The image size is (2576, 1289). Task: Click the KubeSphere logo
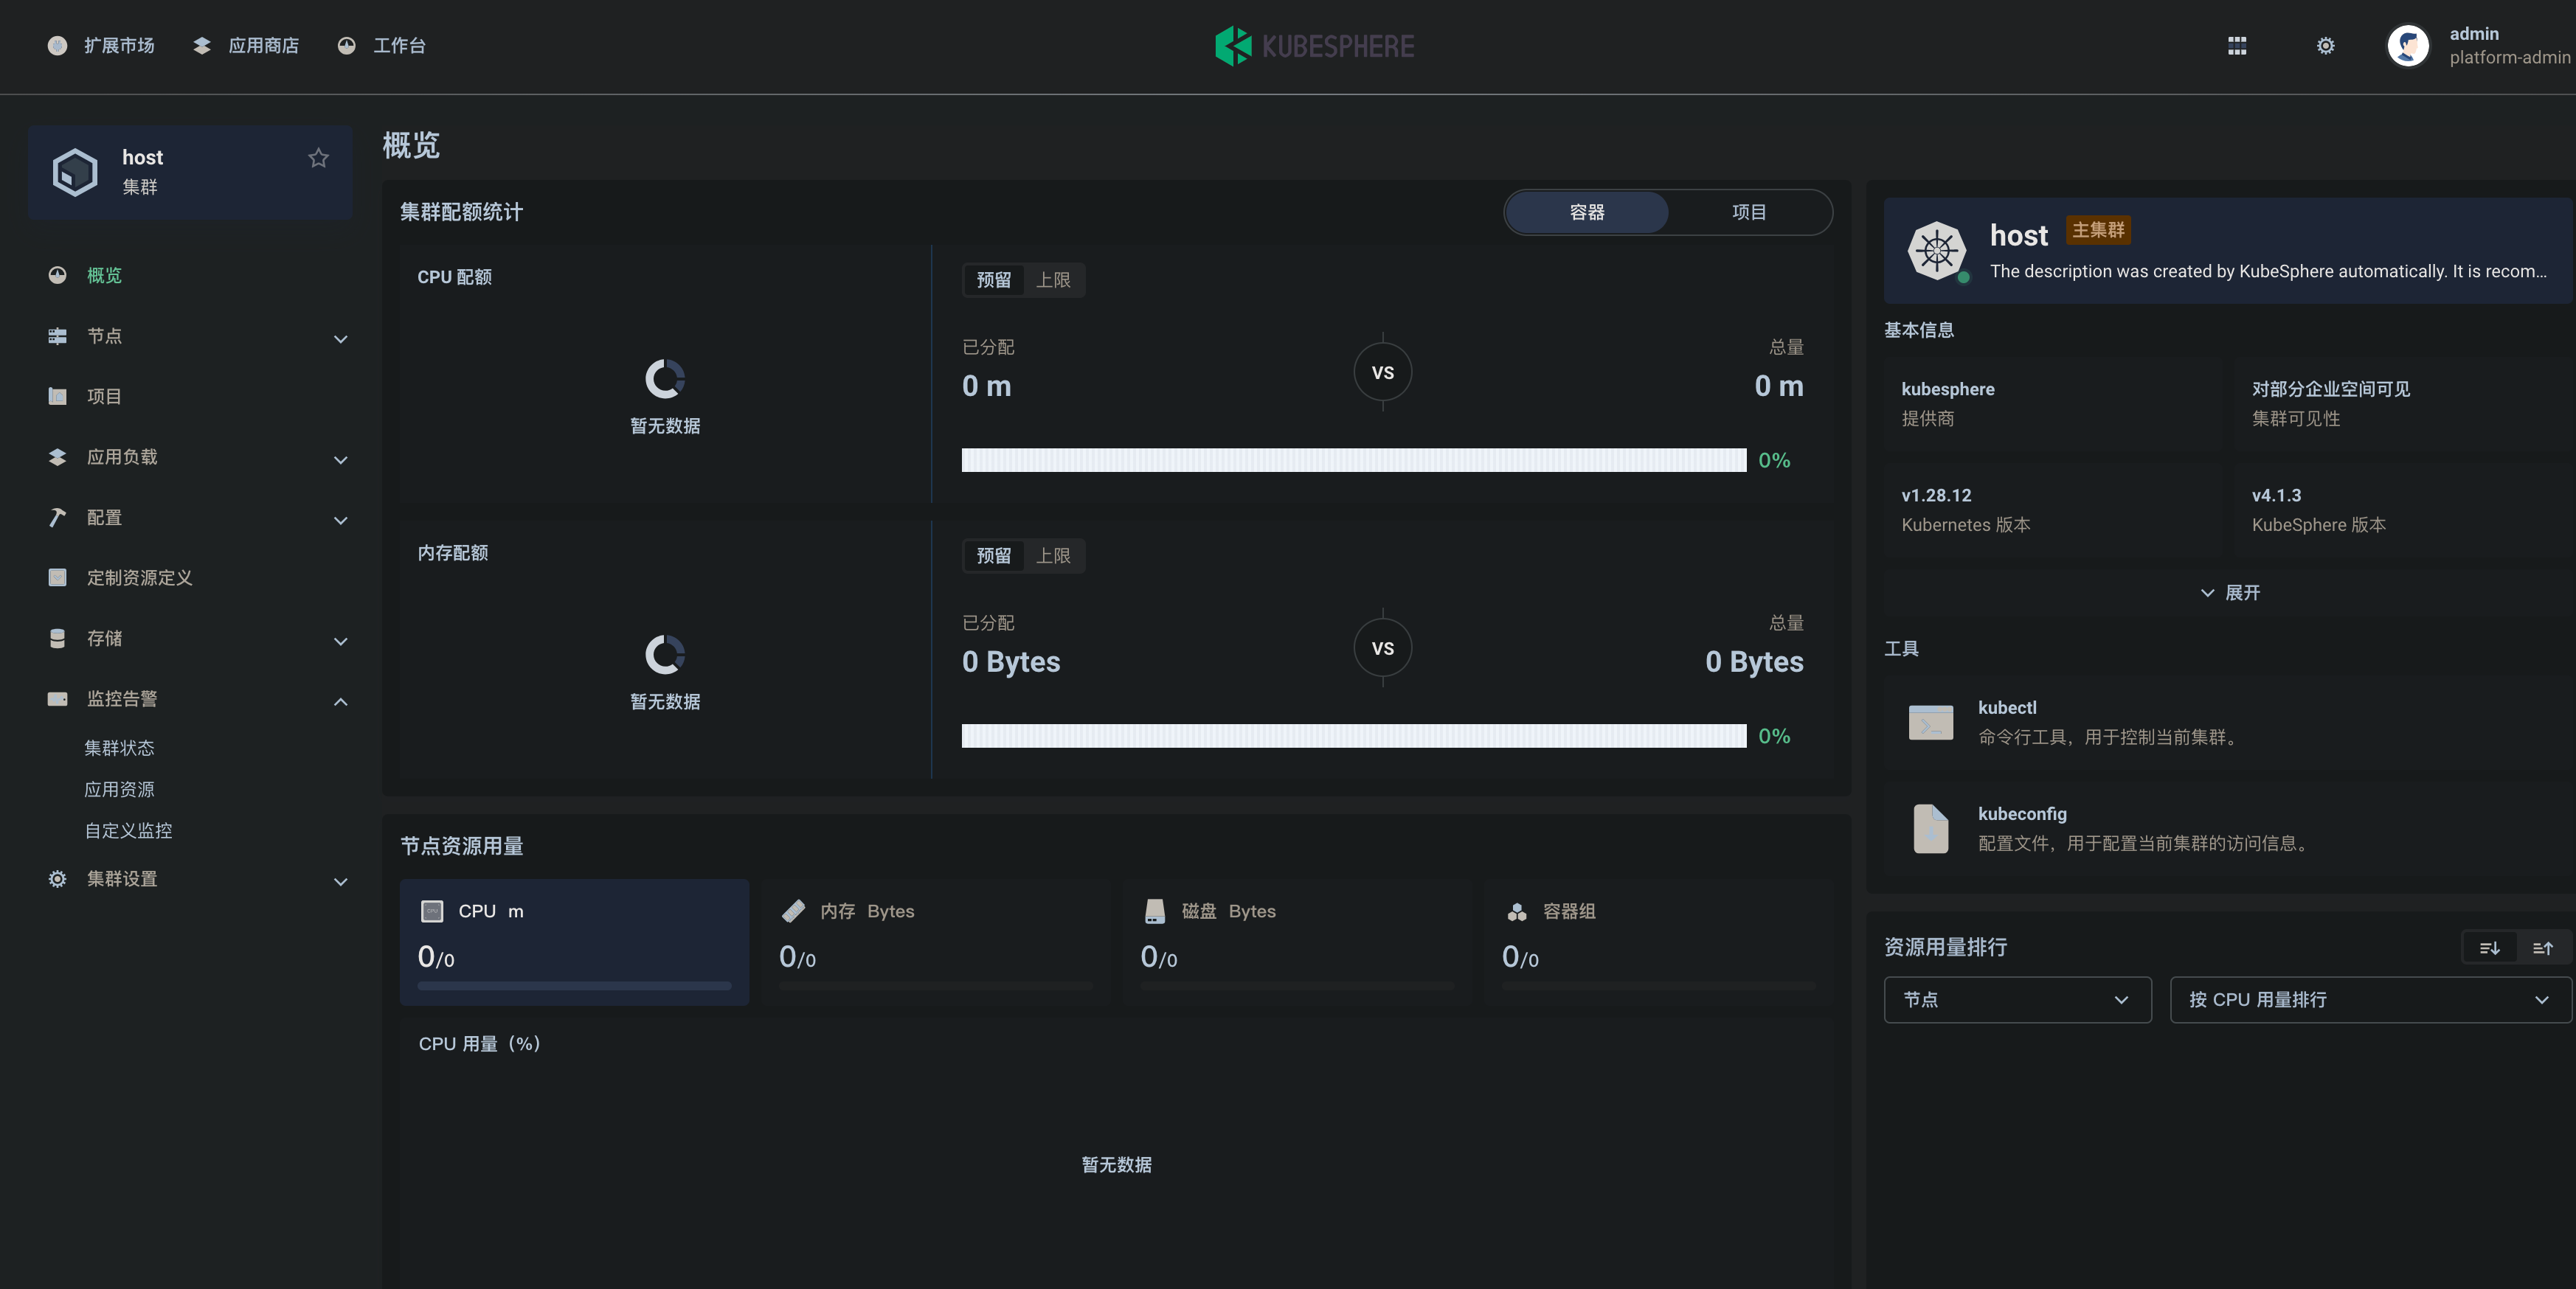[x=1314, y=46]
